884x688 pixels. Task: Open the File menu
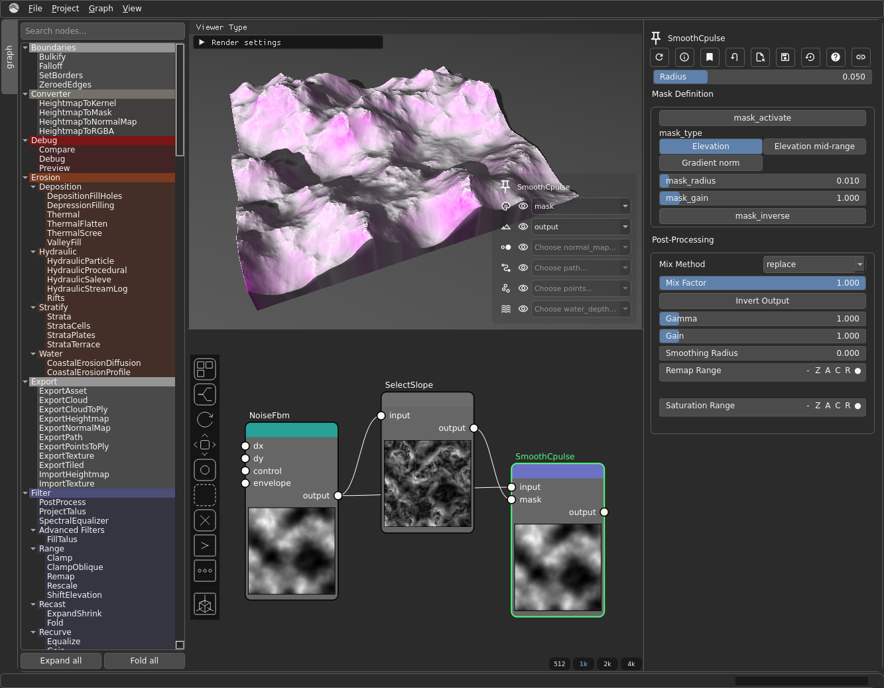tap(35, 9)
